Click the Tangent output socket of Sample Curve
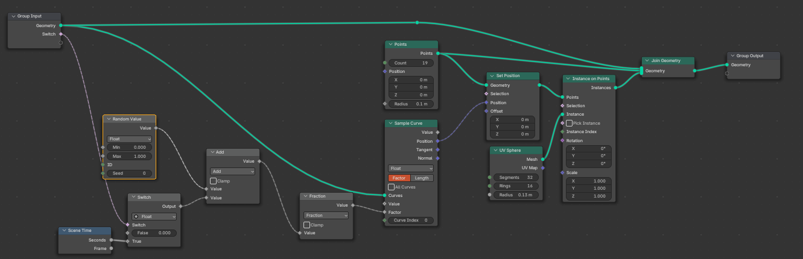Image resolution: width=803 pixels, height=259 pixels. 437,149
